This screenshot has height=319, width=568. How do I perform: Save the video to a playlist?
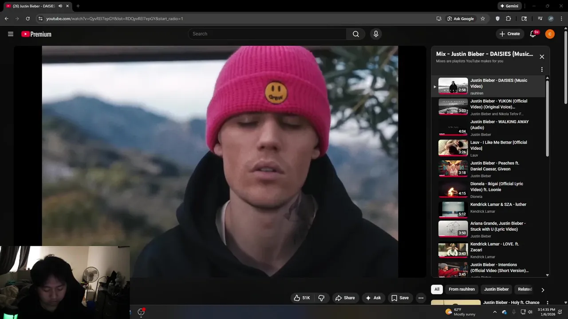pyautogui.click(x=400, y=298)
